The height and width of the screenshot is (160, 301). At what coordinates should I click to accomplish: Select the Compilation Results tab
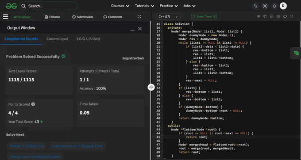(x=21, y=39)
